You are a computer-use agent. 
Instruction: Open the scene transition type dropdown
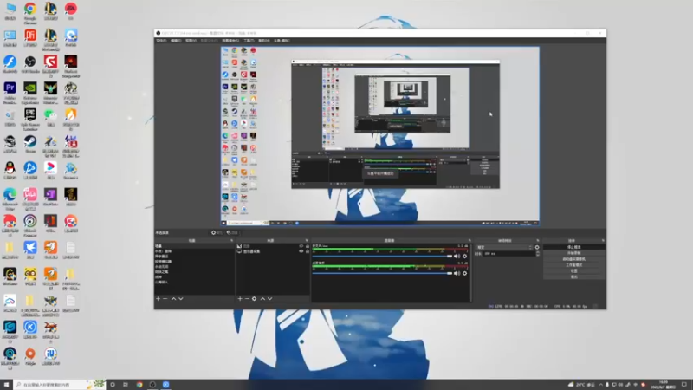pos(504,248)
